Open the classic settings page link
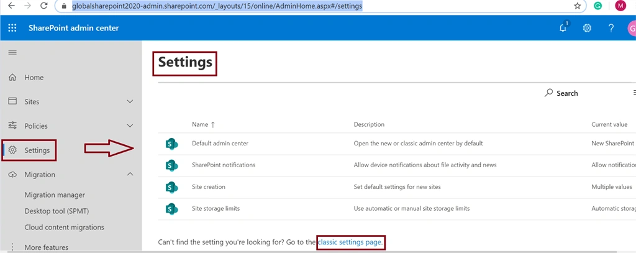The image size is (636, 253). 350,242
